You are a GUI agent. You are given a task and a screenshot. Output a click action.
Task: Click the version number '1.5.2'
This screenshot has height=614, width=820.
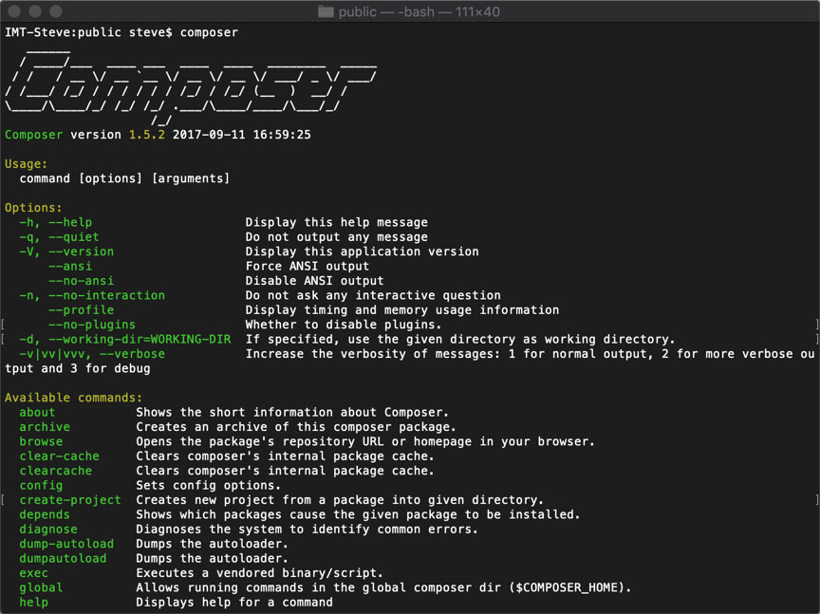click(147, 135)
